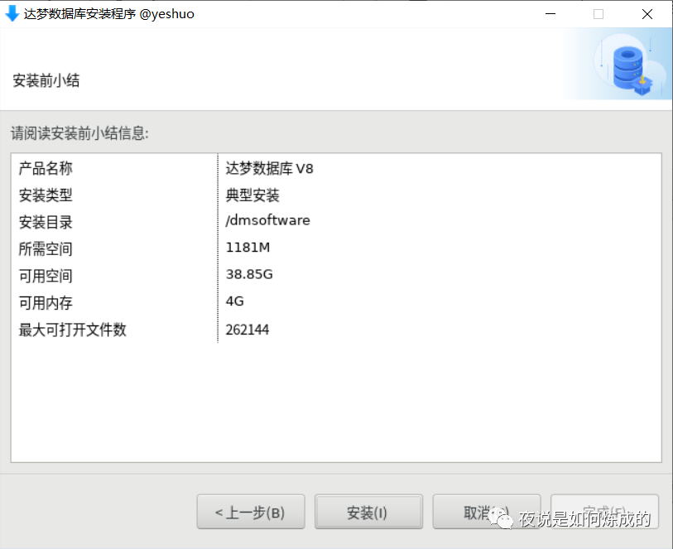This screenshot has height=549, width=673.
Task: Cancel installation with 取消 button
Action: point(487,512)
